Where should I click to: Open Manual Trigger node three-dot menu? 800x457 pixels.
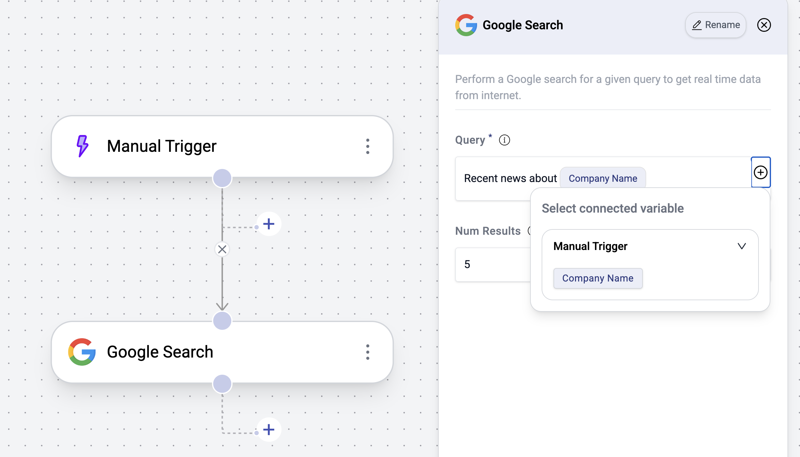coord(368,146)
